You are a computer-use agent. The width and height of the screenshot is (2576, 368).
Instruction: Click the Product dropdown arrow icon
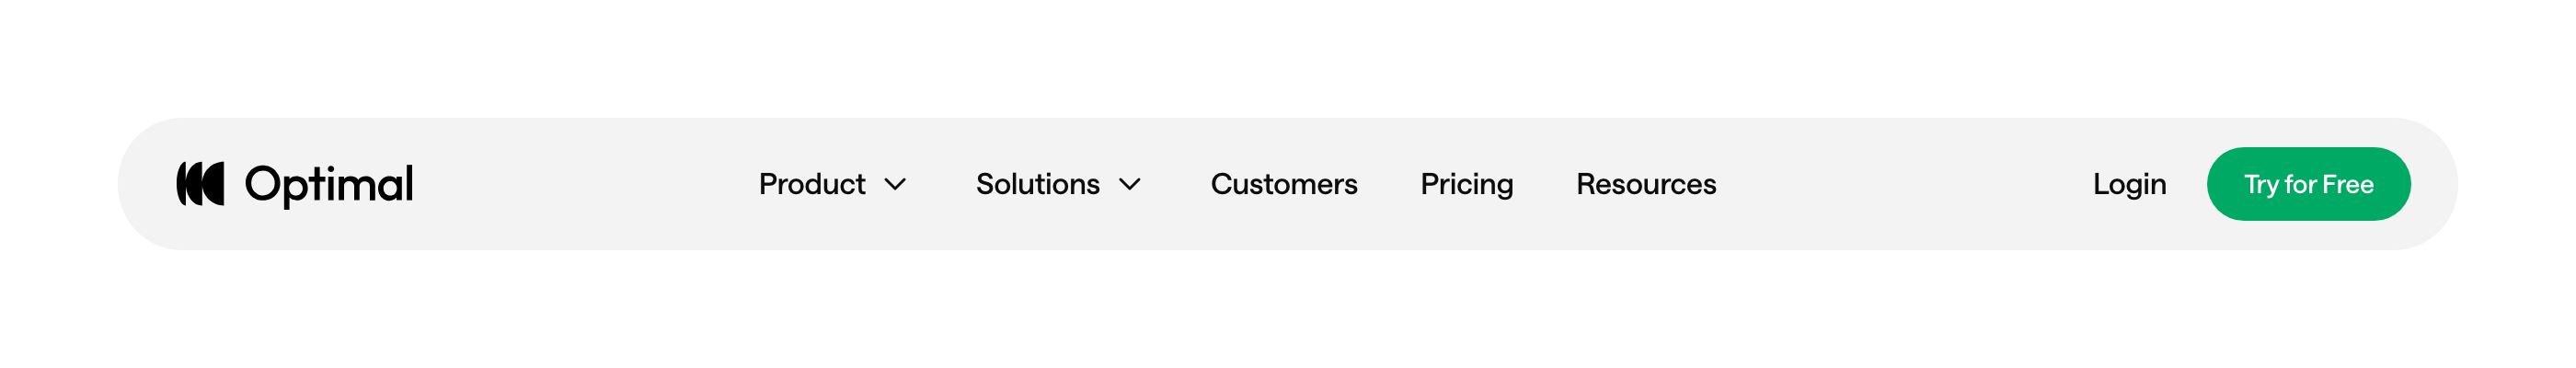tap(895, 184)
